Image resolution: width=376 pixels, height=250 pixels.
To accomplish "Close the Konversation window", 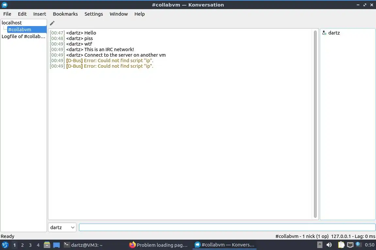I will 372,5.
